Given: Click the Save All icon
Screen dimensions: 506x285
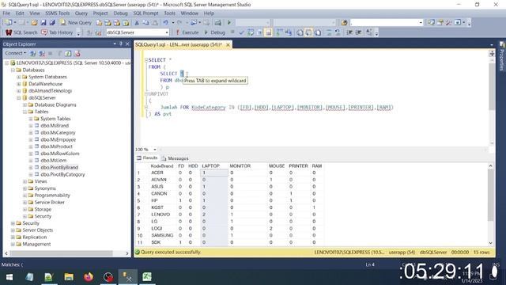Looking at the screenshot, I should click(52, 23).
